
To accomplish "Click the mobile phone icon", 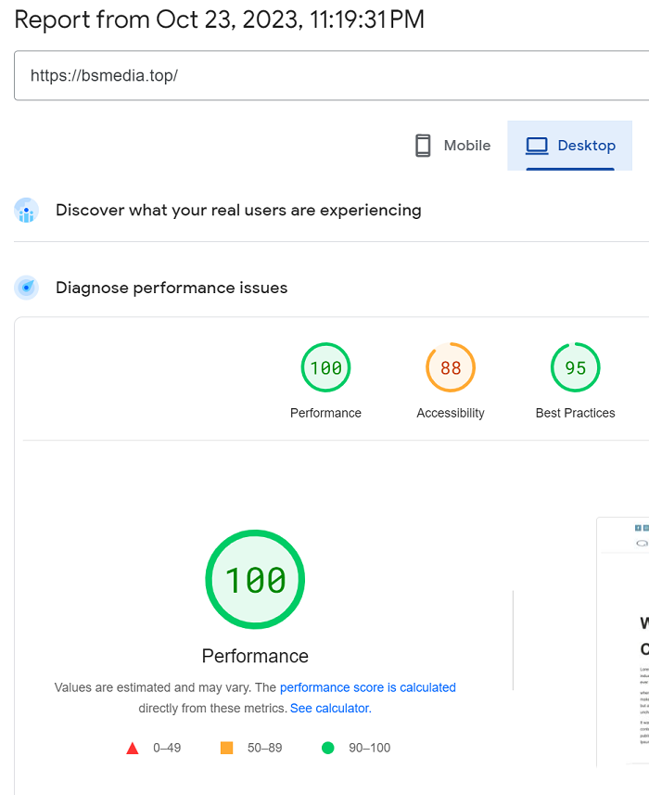I will (423, 146).
